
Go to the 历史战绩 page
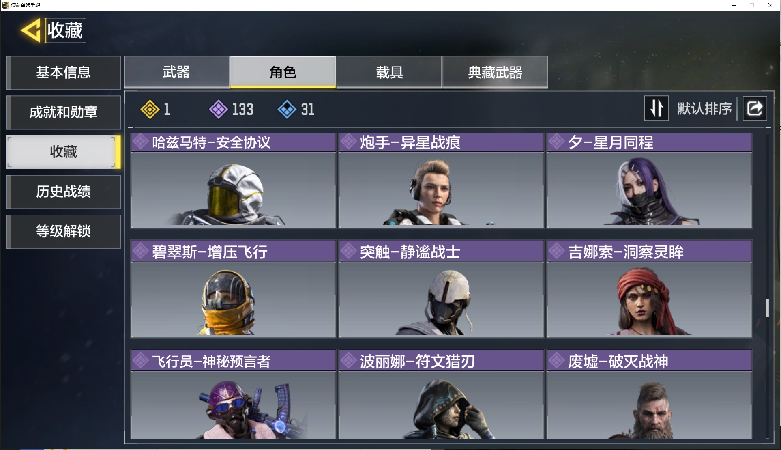pyautogui.click(x=64, y=192)
